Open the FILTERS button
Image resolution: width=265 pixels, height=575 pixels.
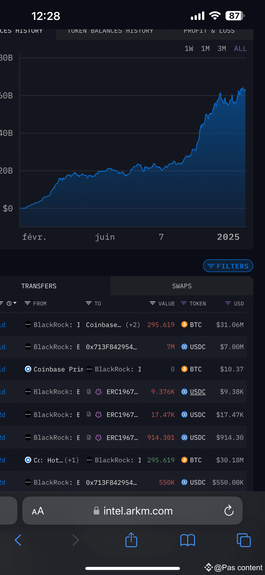pos(228,266)
